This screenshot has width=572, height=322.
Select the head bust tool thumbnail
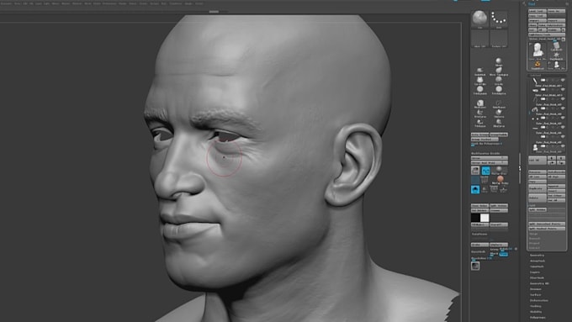[x=538, y=50]
